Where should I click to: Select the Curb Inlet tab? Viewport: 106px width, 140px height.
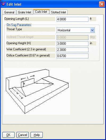41,12
